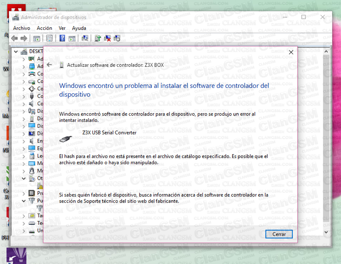Maximize the Administrador de dispositivos window

point(304,17)
